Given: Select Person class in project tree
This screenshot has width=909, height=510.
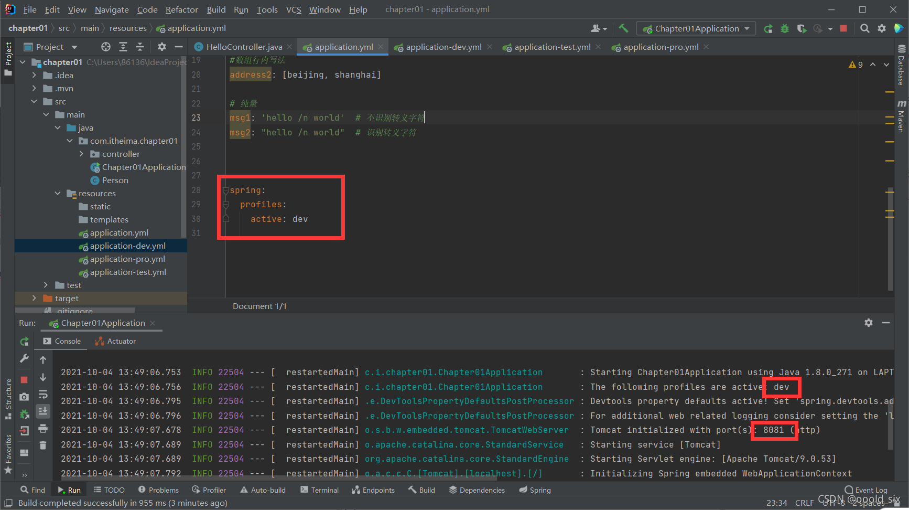Looking at the screenshot, I should pos(115,180).
